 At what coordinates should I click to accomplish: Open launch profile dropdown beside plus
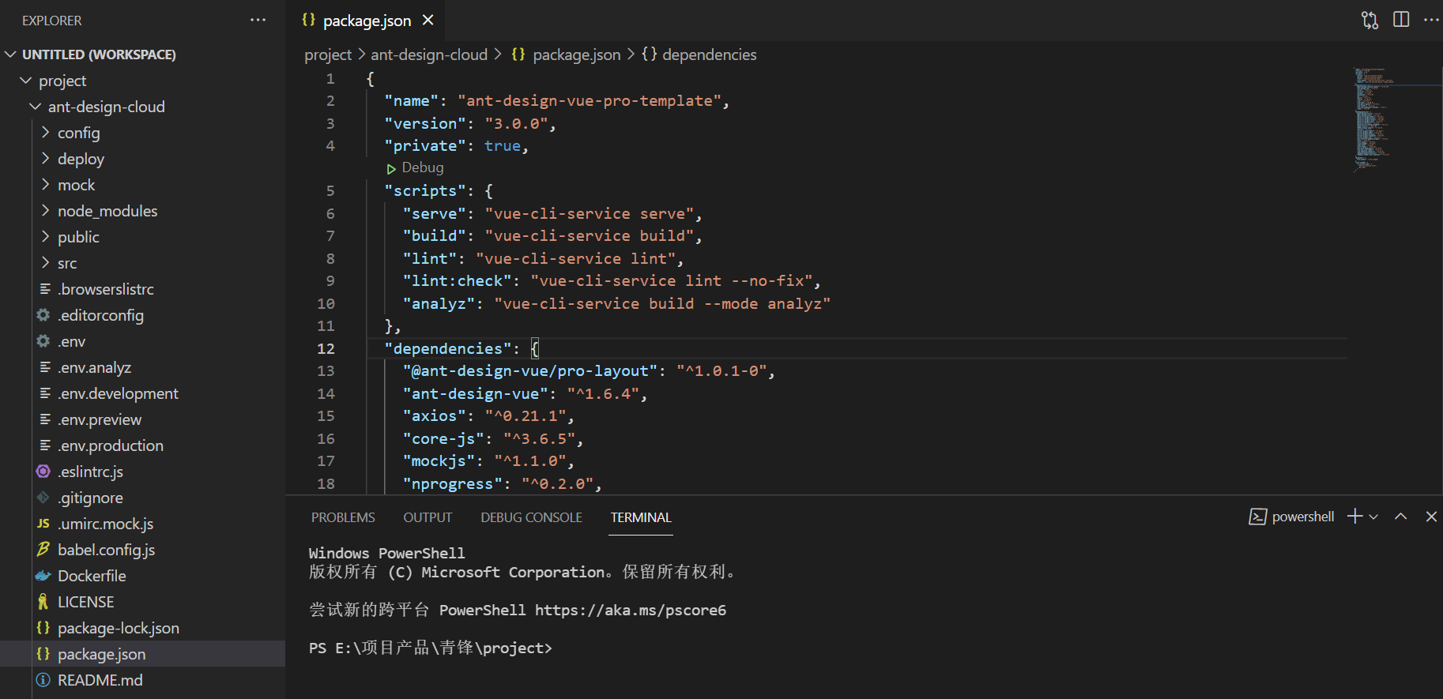1374,517
